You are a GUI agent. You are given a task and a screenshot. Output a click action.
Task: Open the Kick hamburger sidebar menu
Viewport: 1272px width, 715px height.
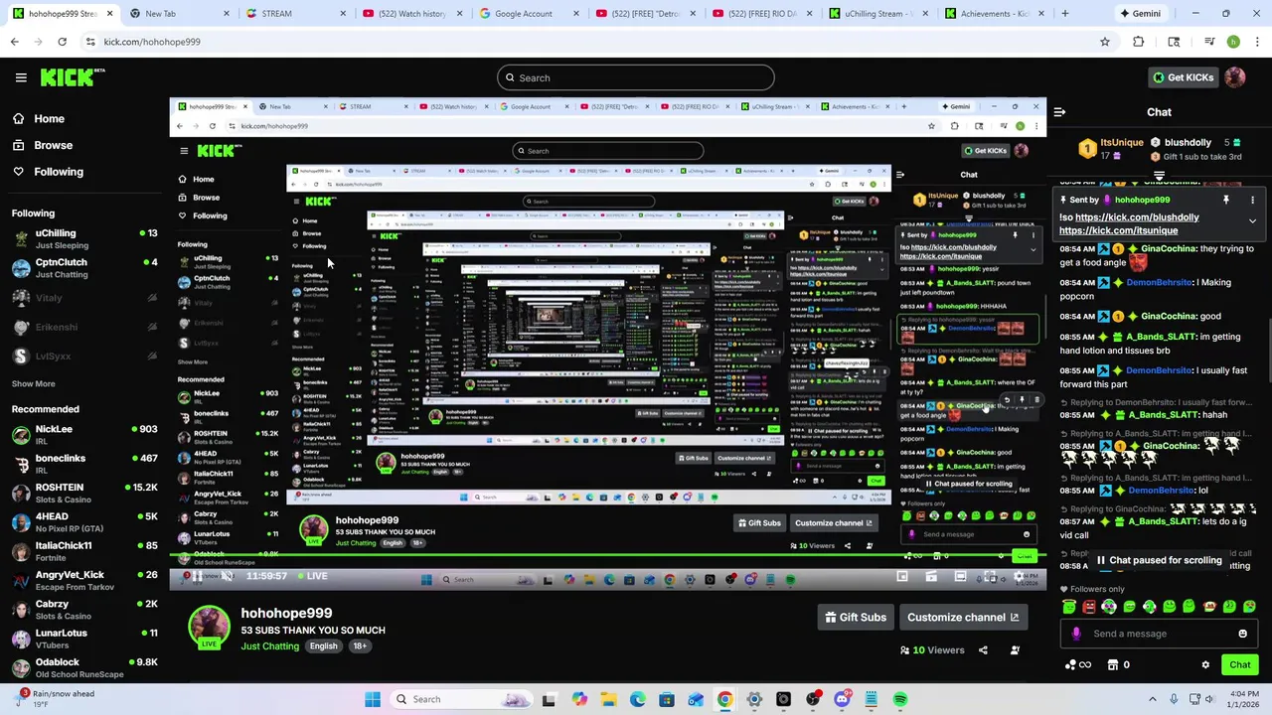click(21, 77)
